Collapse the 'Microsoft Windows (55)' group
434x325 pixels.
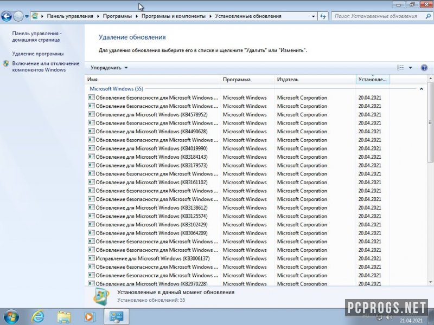(422, 89)
